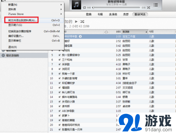
Task: Switch to the 表演者 tab
Action: pos(113,14)
